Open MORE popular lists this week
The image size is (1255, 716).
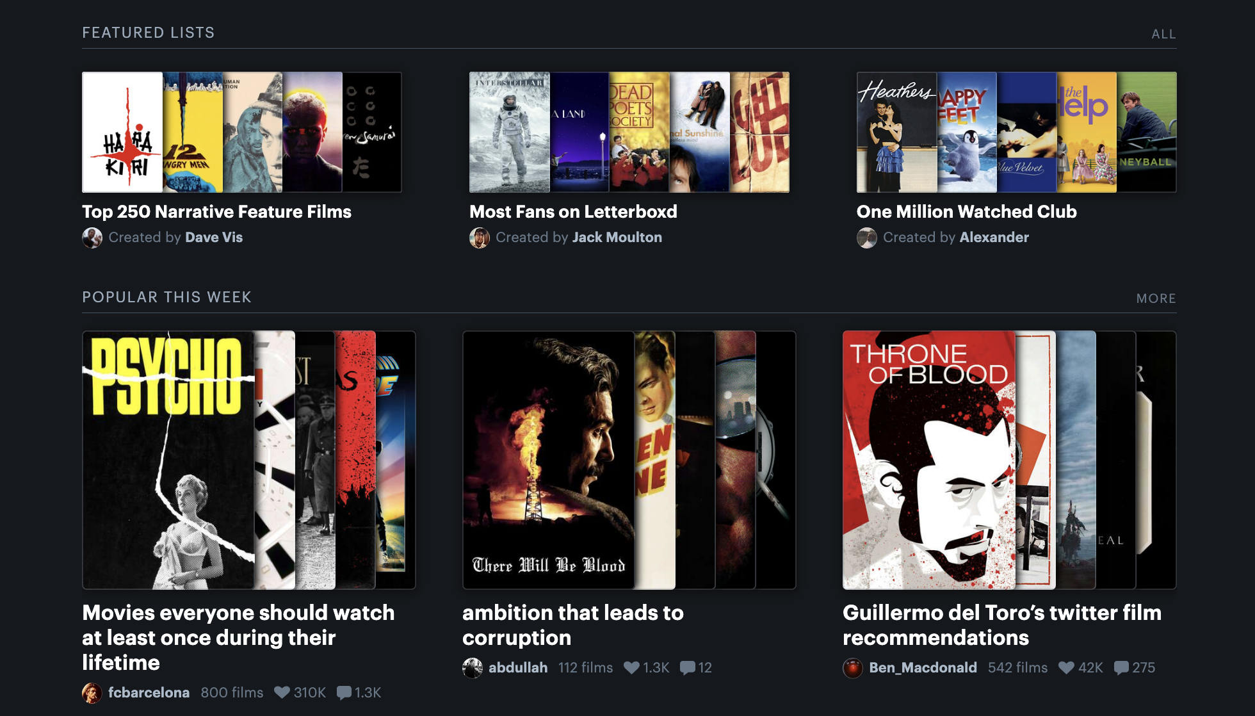(1156, 298)
